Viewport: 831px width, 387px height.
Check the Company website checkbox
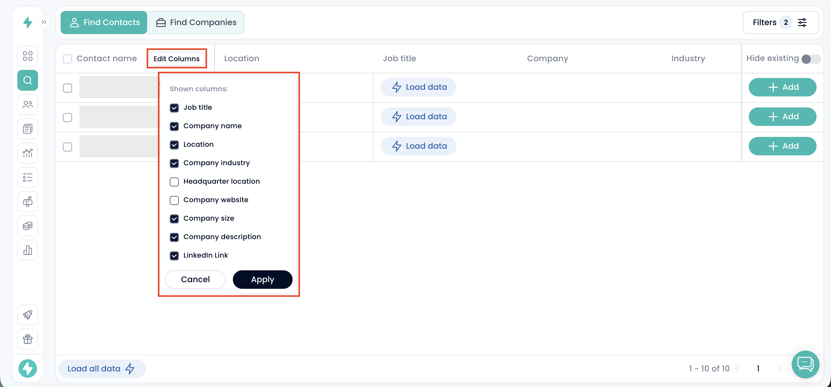(174, 200)
